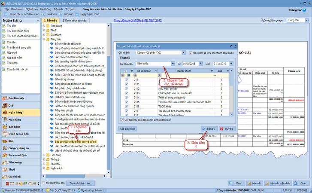This screenshot has height=193, width=312.
Task: Open the Ngôn ngữ/Language dropdown
Action: pos(307,20)
